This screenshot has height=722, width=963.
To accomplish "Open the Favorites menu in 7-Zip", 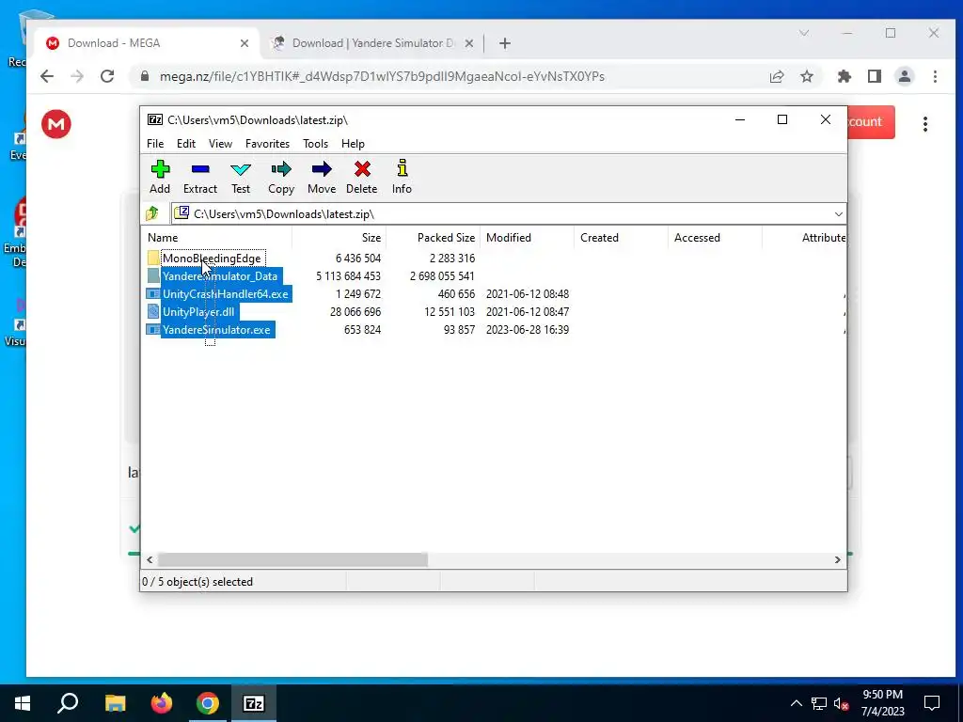I will point(267,144).
